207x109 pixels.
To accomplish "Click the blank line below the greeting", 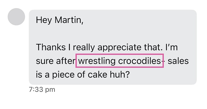I will pyautogui.click(x=113, y=34).
